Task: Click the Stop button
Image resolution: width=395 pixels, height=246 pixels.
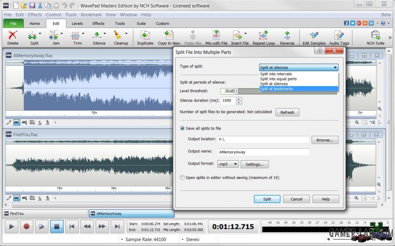Action: click(57, 227)
